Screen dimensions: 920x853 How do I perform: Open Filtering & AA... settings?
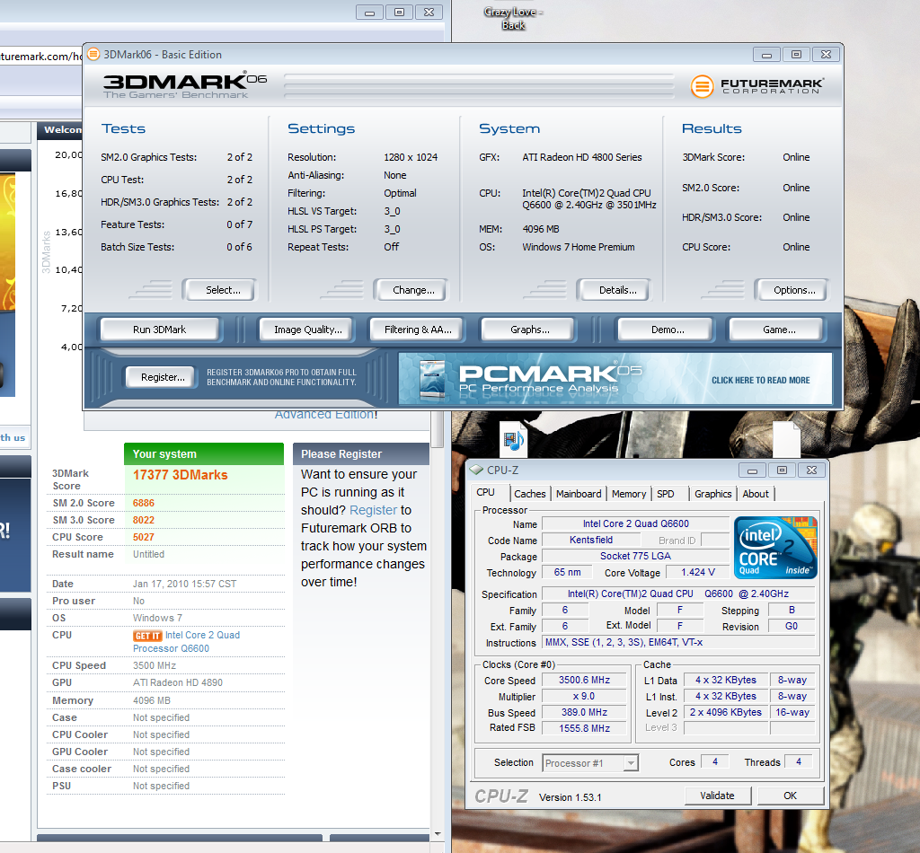pyautogui.click(x=418, y=330)
